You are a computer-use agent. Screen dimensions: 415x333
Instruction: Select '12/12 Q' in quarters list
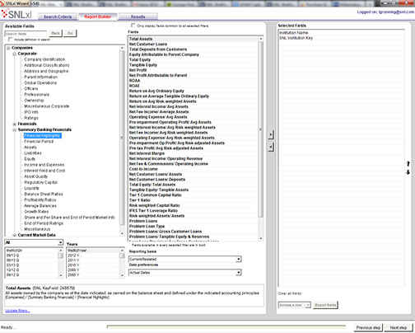[12, 270]
